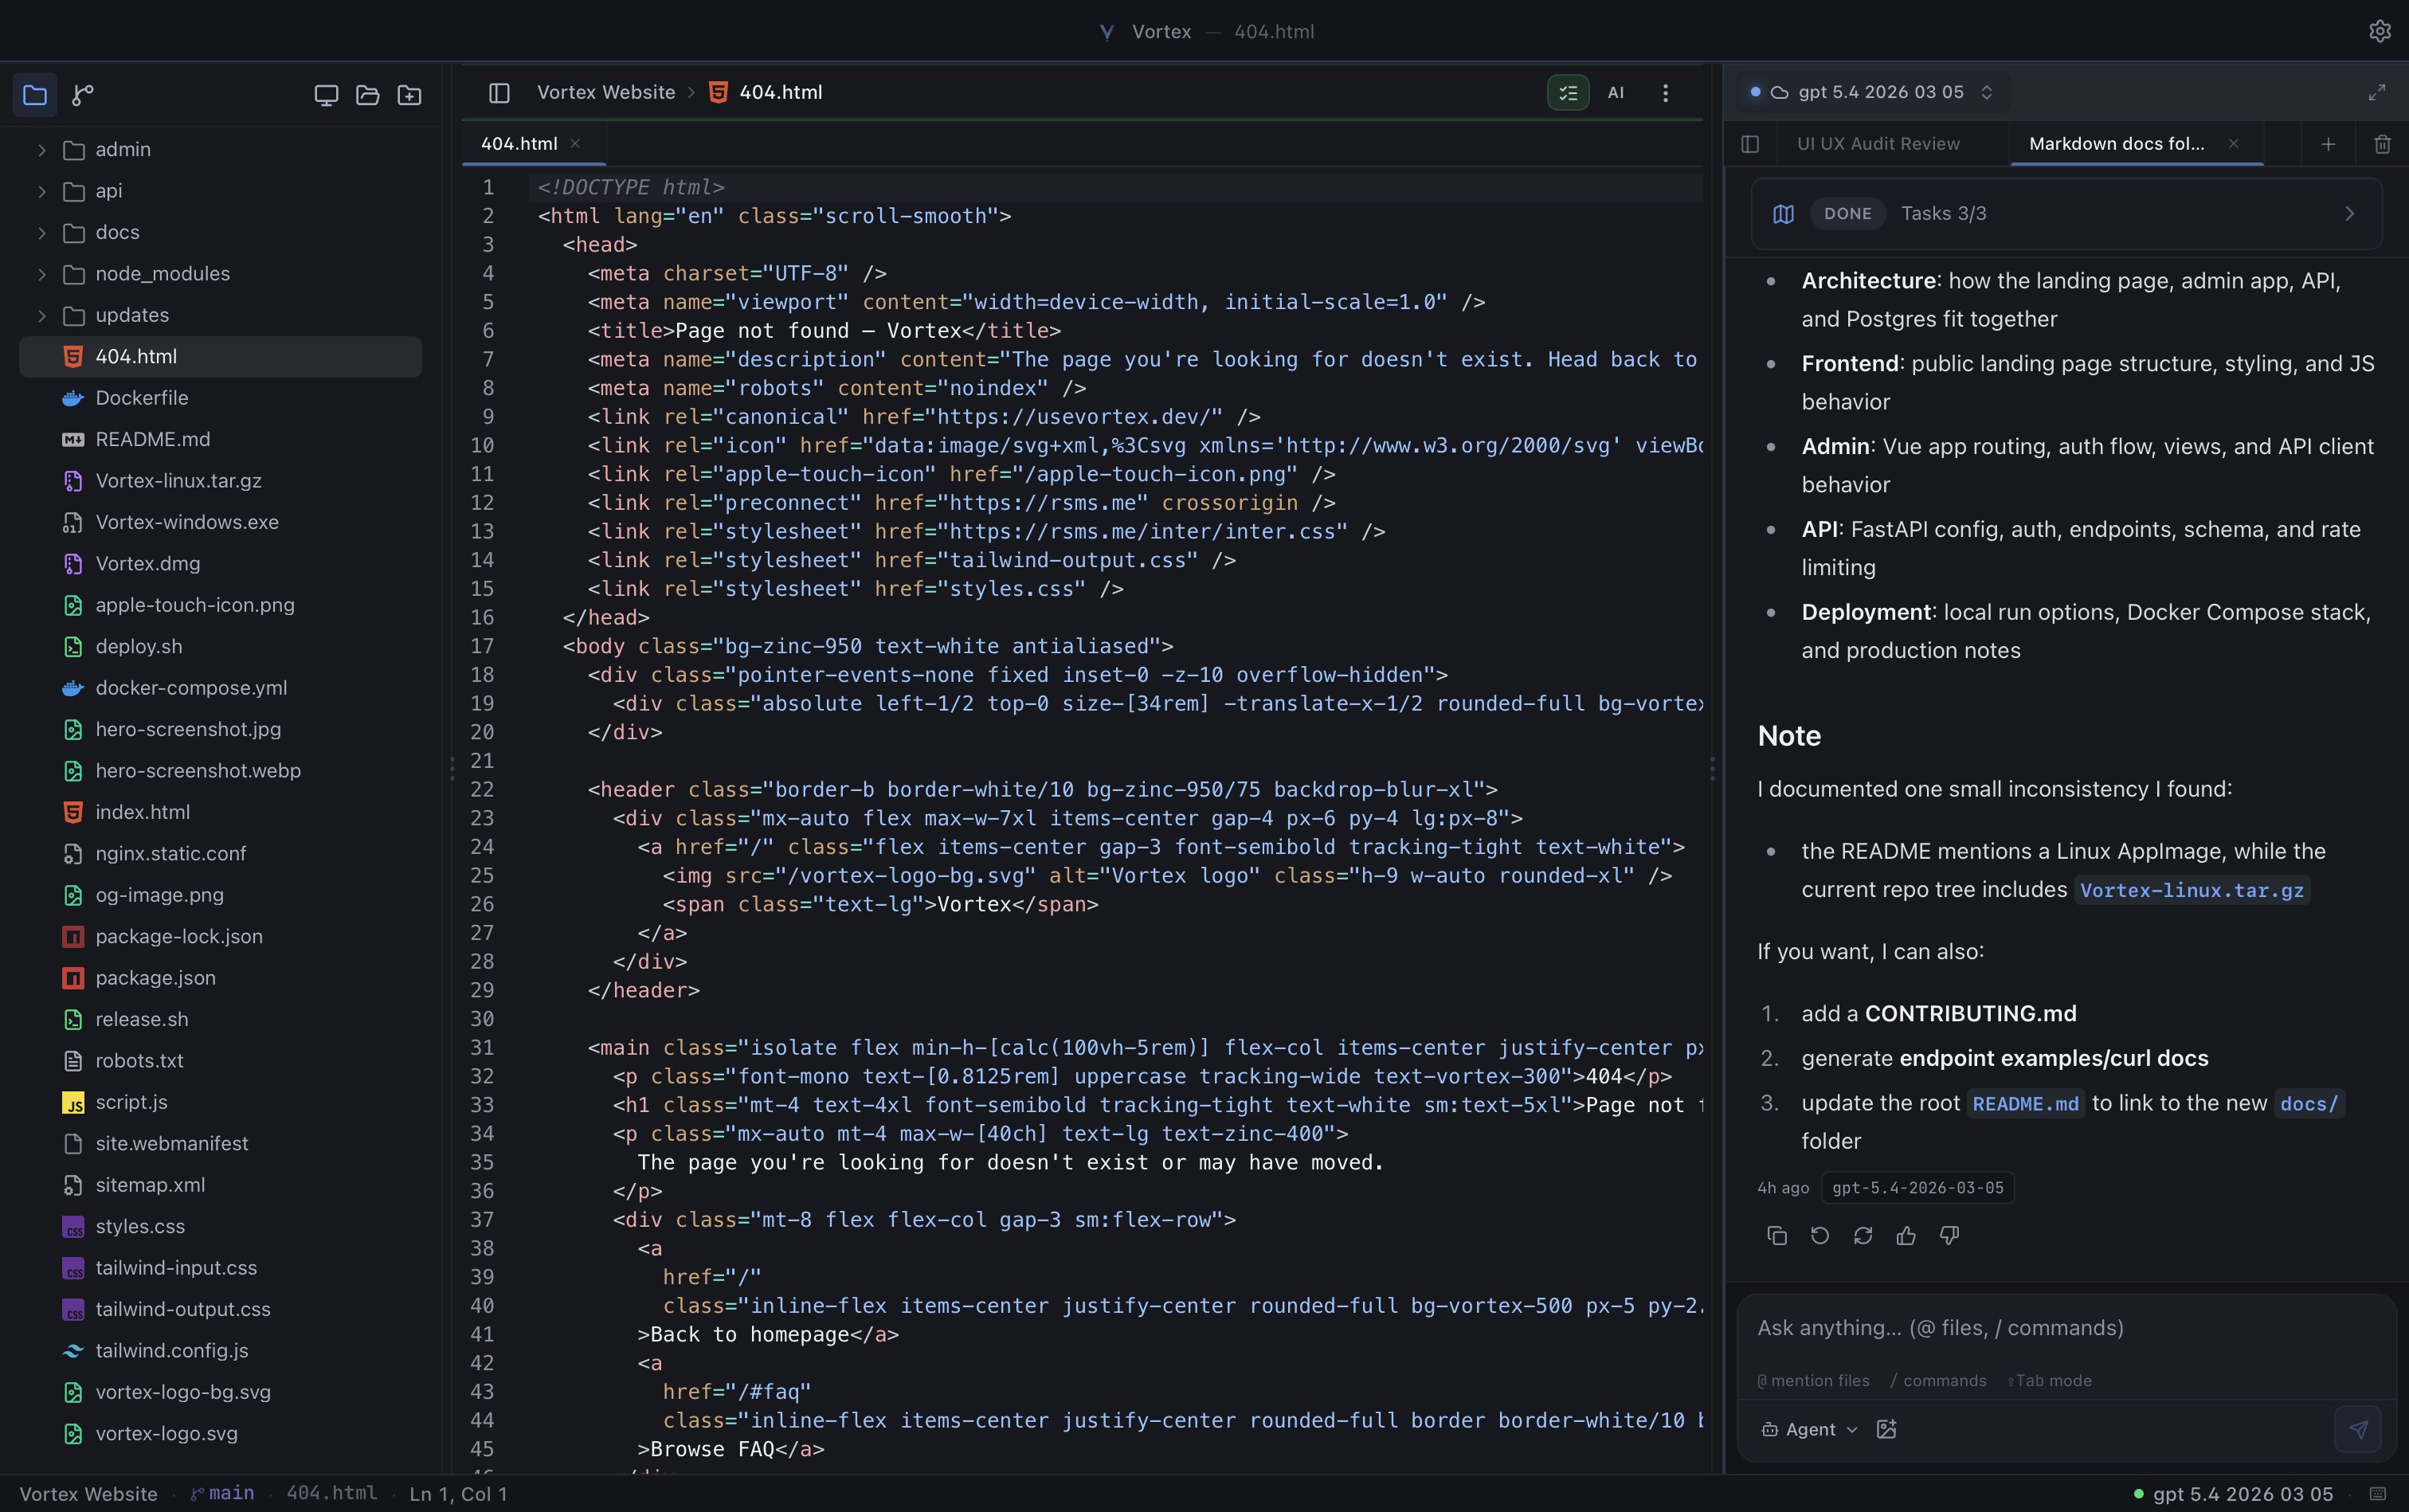Click the docs/ inline code reference
The width and height of the screenshot is (2409, 1512).
point(2308,1104)
